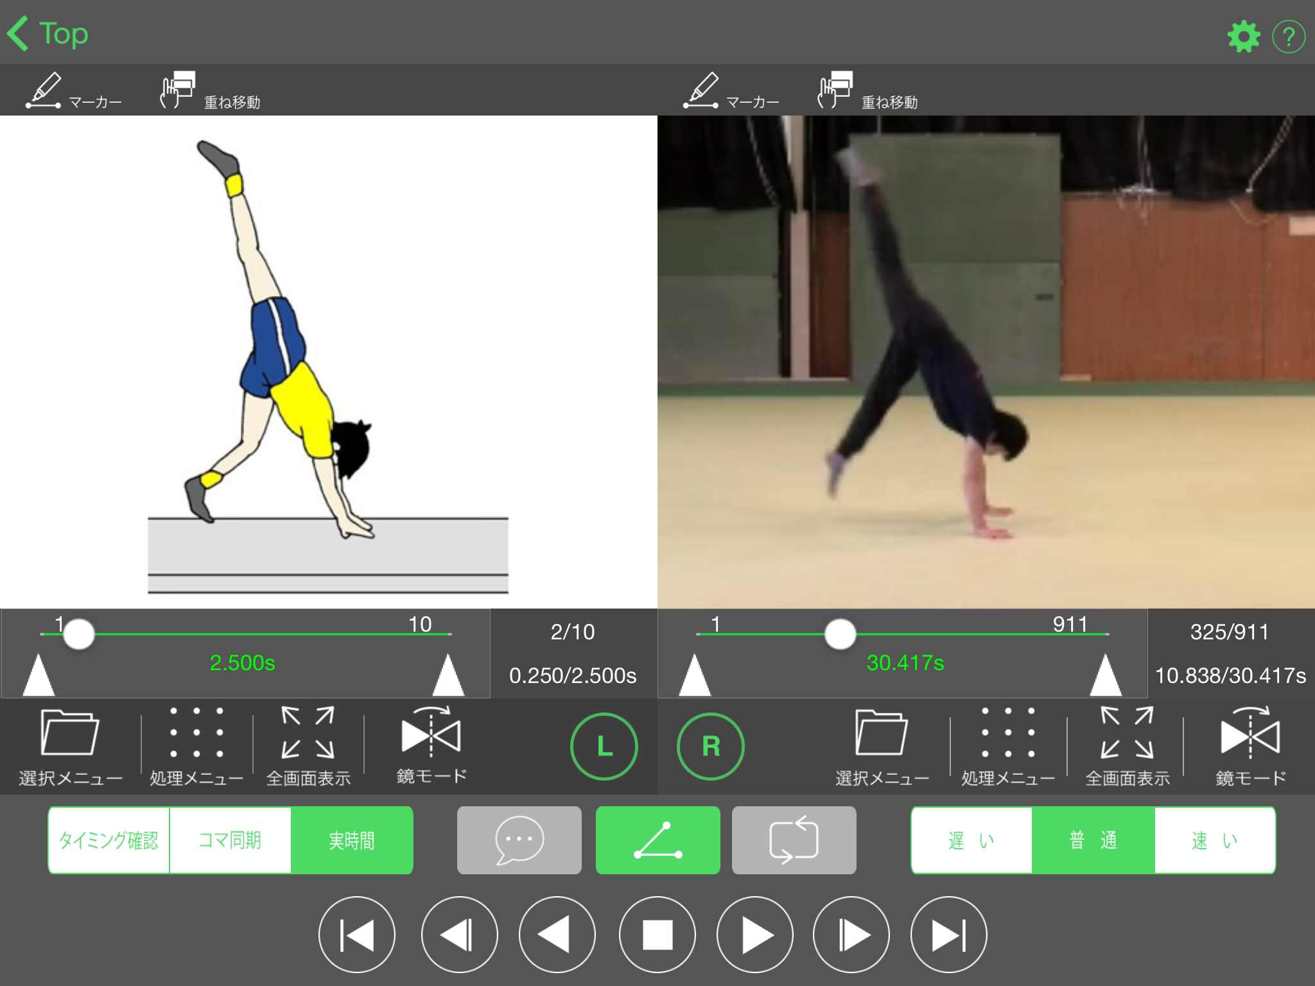This screenshot has height=986, width=1315.
Task: Click the 0.250/2.500s time readout
Action: coord(573,675)
